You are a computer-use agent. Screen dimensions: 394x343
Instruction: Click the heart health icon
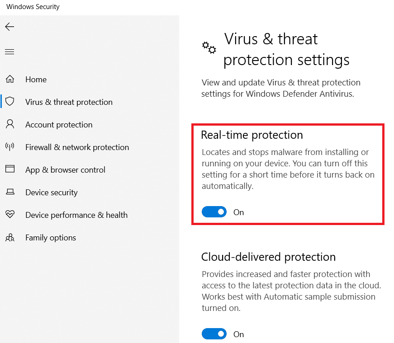coord(9,215)
